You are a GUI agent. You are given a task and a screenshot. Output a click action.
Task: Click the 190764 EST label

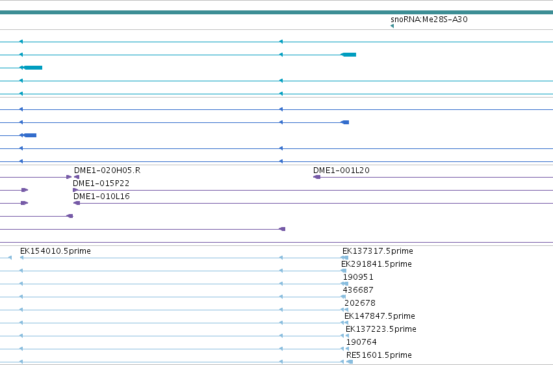pos(361,342)
